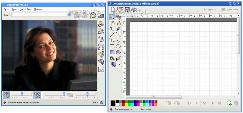Click the Начать button in whiteboard
The width and height of the screenshot is (243, 113).
click(x=210, y=10)
